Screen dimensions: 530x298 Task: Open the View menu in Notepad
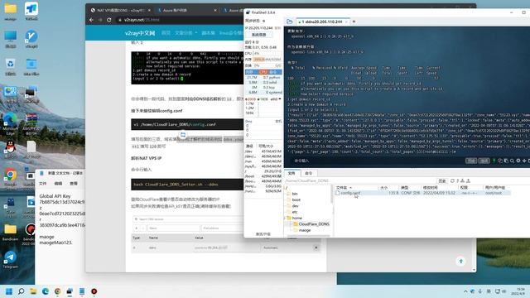pos(74,184)
